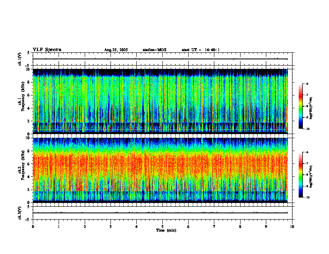Click time axis tick label "1"
This screenshot has width=329, height=254.
59,227
